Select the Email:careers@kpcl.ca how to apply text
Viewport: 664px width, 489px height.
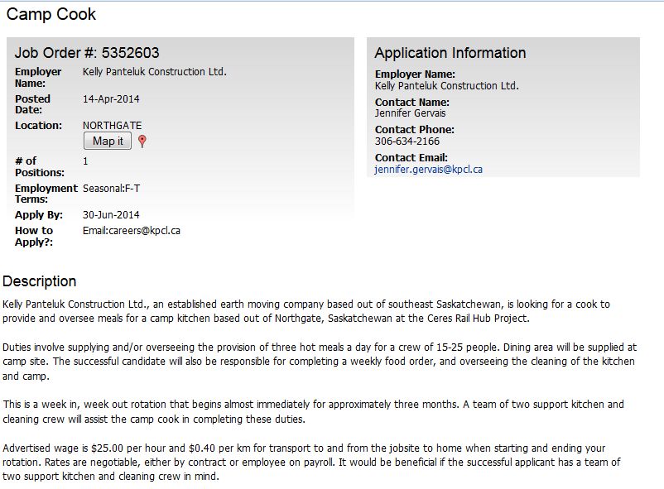tap(132, 231)
